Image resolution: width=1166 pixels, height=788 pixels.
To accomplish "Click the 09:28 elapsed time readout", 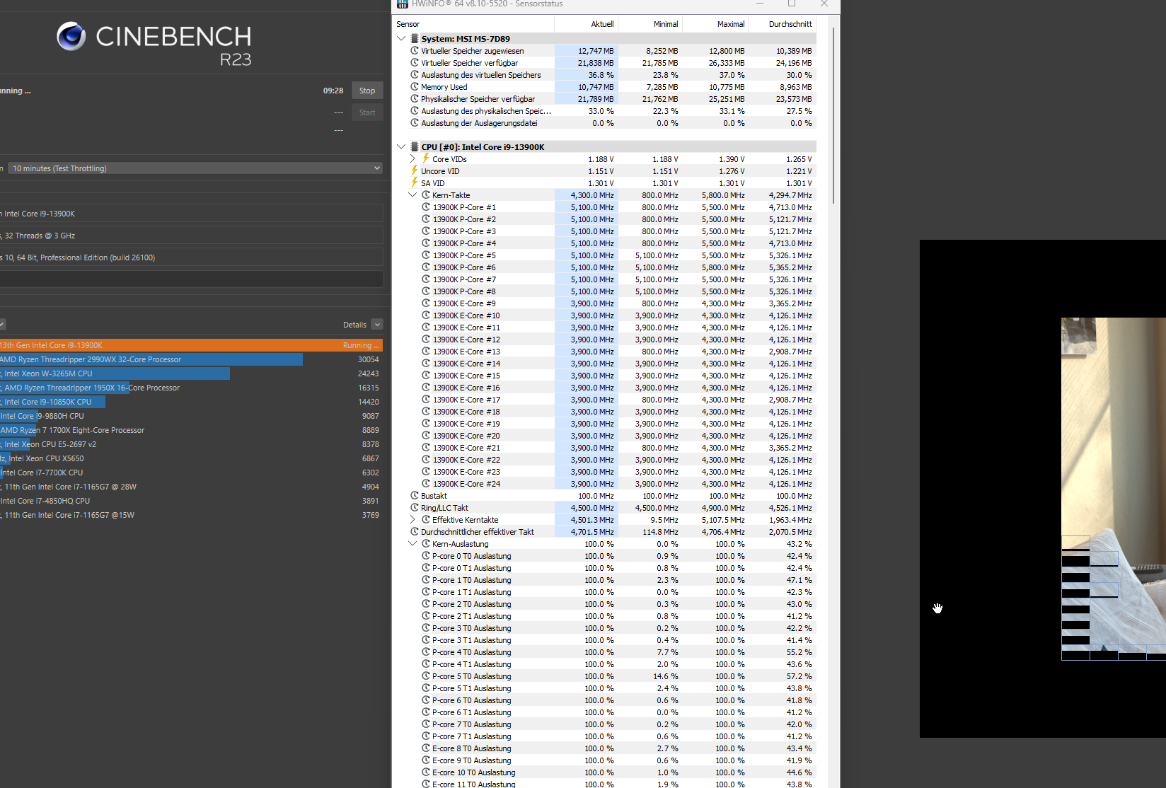I will click(333, 91).
